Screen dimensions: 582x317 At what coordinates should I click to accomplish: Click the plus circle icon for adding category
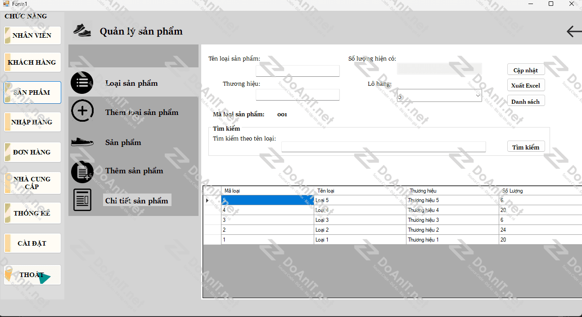coord(82,111)
